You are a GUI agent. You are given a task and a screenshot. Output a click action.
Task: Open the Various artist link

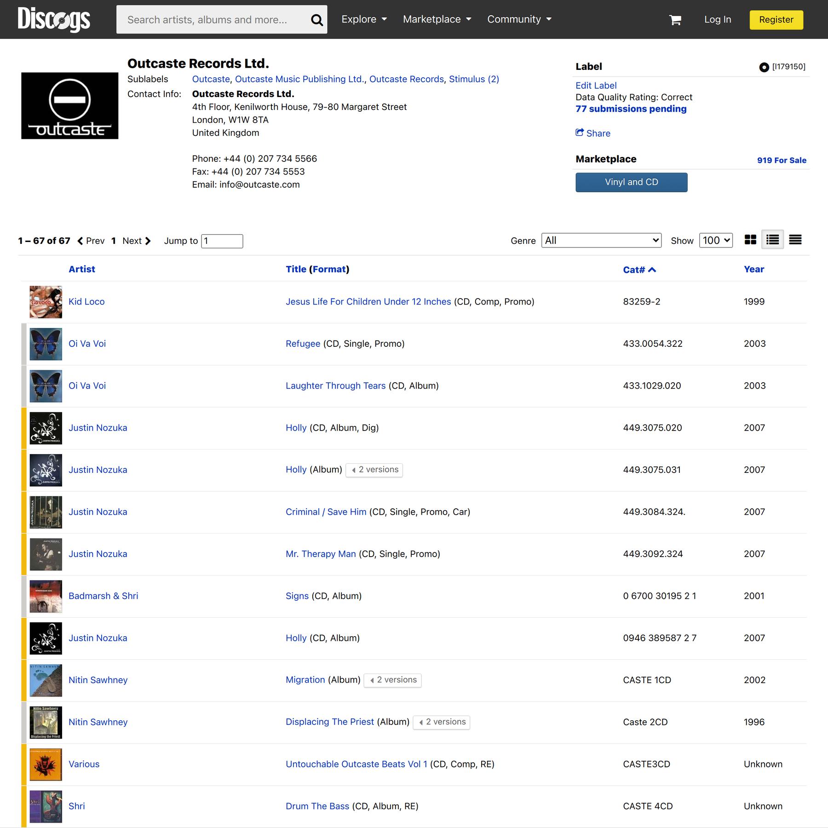84,765
